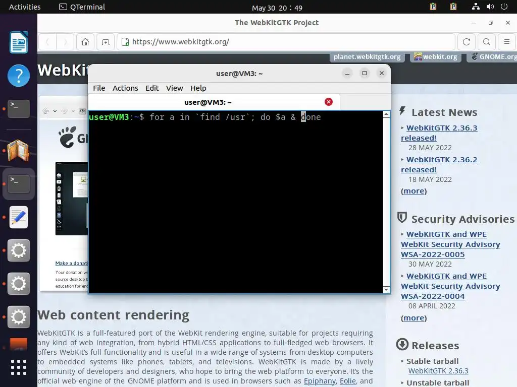Image resolution: width=517 pixels, height=387 pixels.
Task: Open the Actions menu in QTerminal
Action: tap(125, 88)
